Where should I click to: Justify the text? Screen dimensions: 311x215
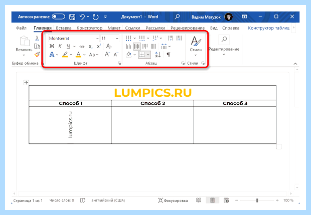153,47
